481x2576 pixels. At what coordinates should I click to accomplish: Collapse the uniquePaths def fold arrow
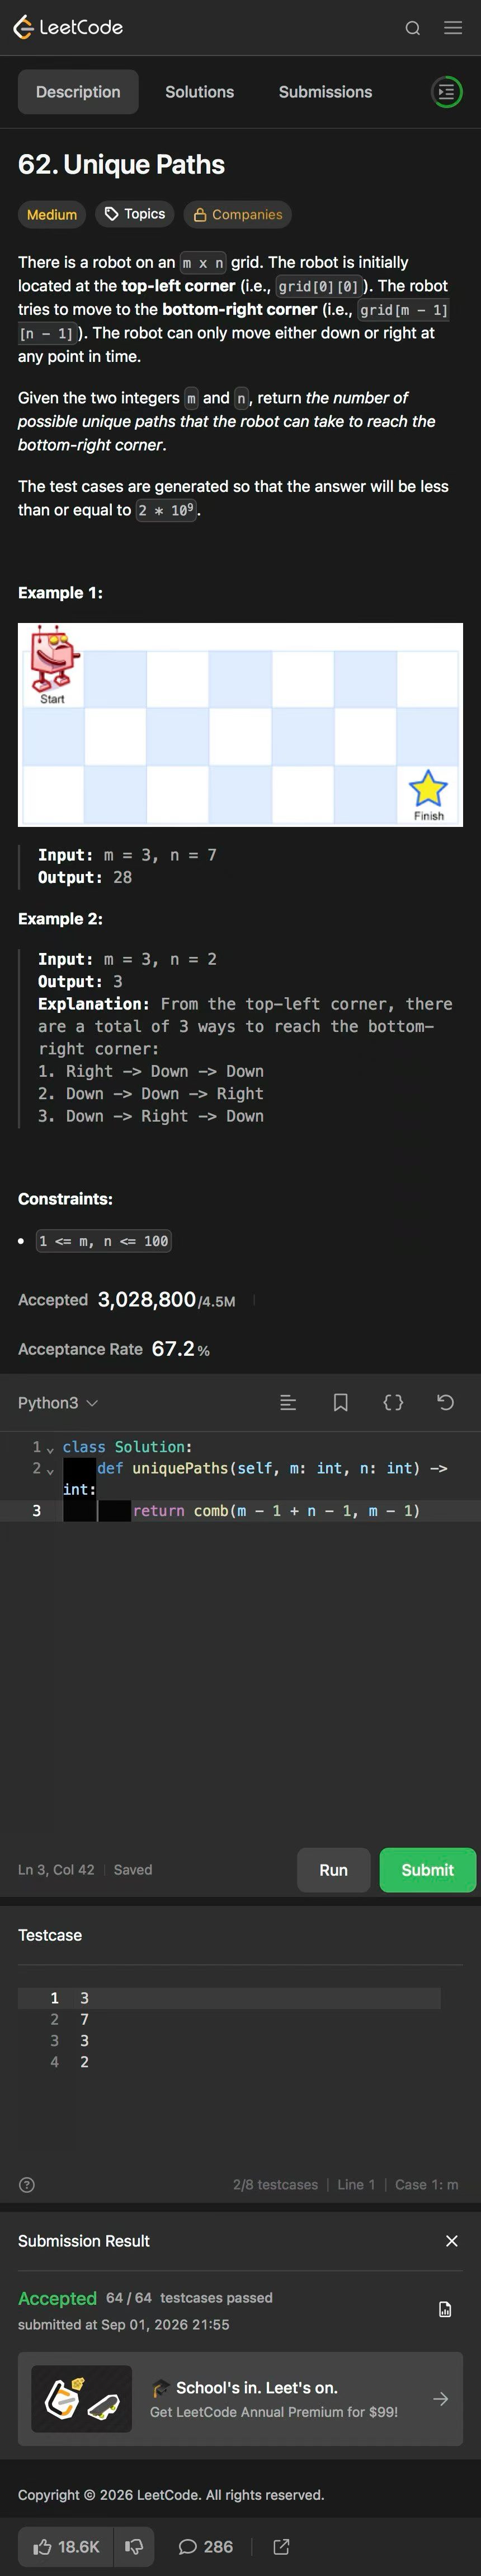pos(50,1470)
